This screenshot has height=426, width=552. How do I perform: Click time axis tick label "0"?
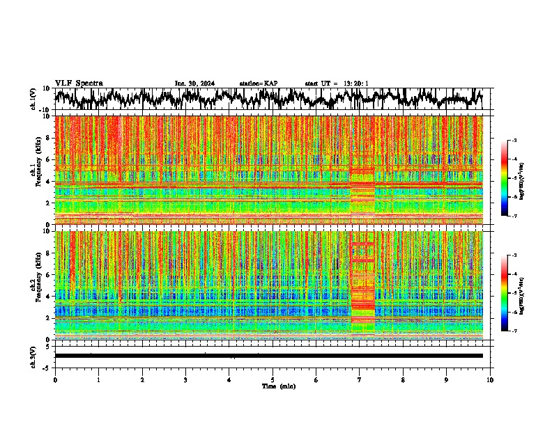(55, 380)
